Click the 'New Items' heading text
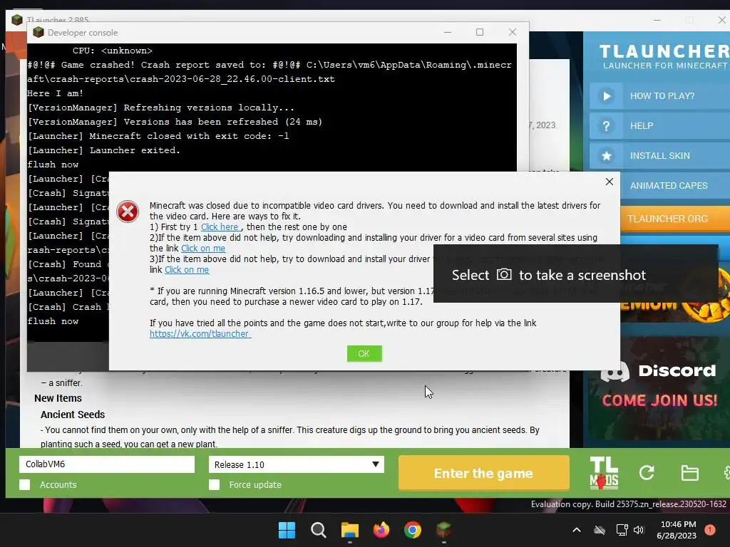The image size is (730, 547). tap(58, 398)
